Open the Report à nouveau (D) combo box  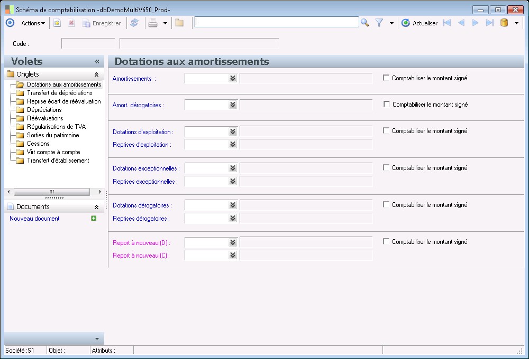[x=233, y=242]
